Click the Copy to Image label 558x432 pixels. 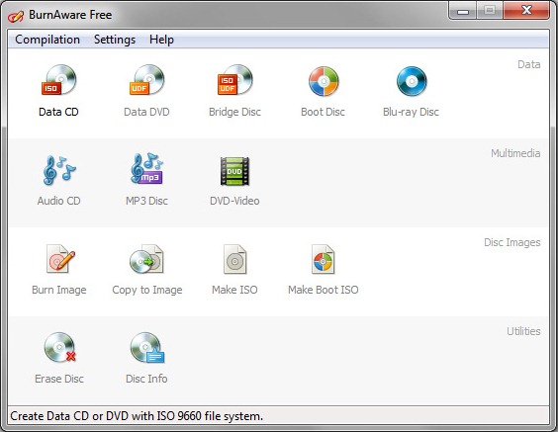click(147, 290)
